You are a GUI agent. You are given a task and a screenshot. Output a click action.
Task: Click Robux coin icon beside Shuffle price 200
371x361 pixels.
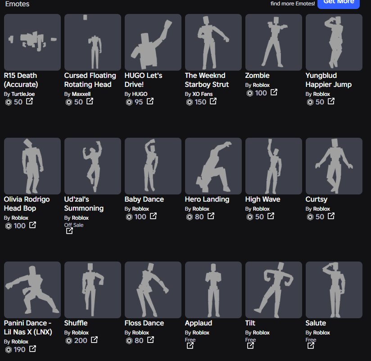pos(69,341)
